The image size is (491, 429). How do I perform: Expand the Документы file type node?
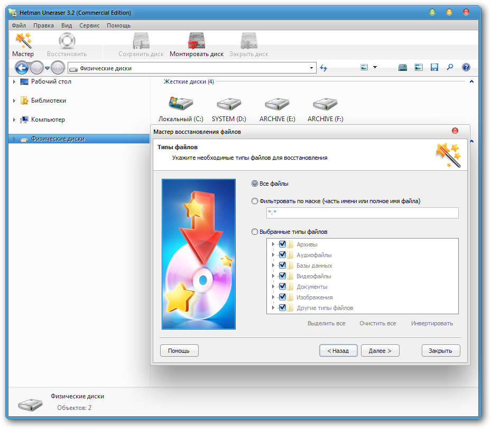[273, 287]
